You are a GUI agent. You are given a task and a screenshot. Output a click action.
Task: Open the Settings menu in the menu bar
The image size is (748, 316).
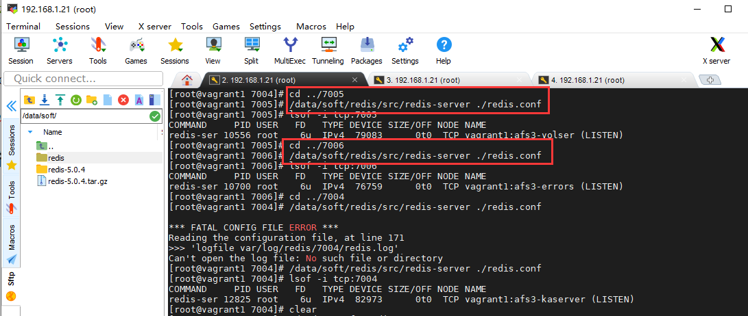coord(265,27)
